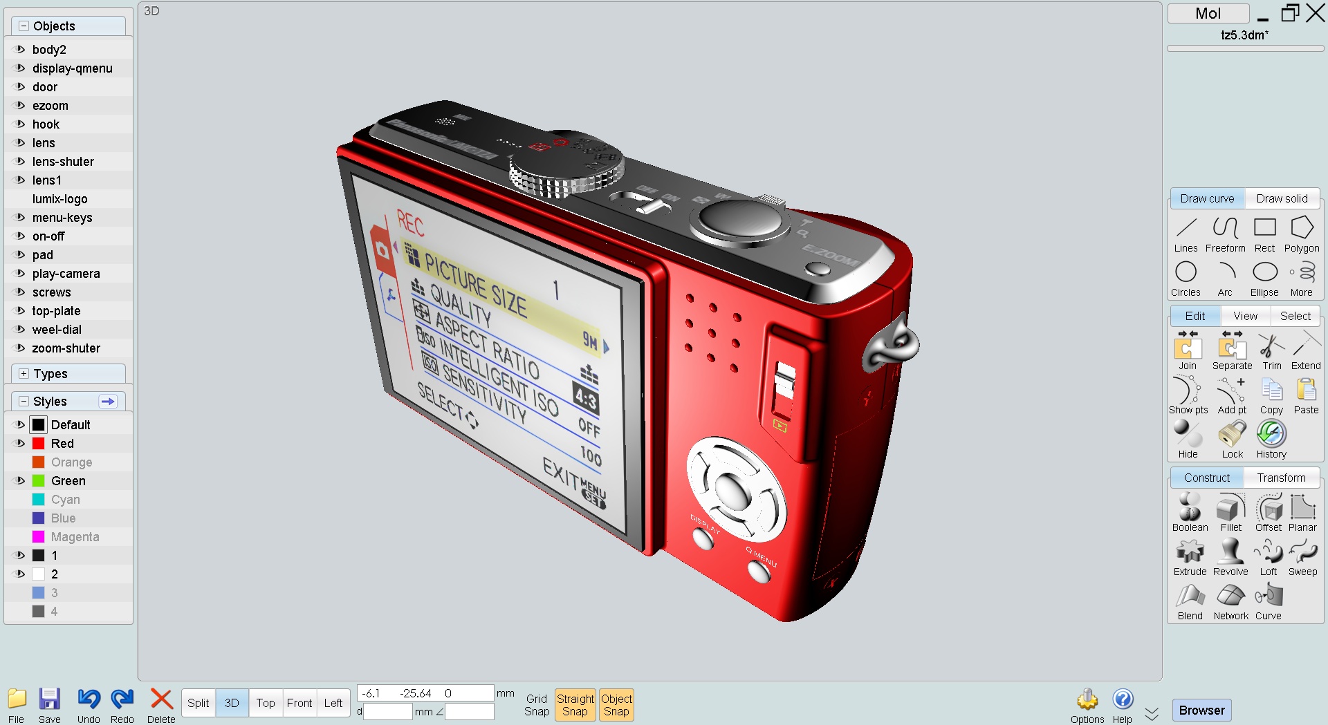Disable Straight Snap
The image size is (1328, 725).
[575, 705]
